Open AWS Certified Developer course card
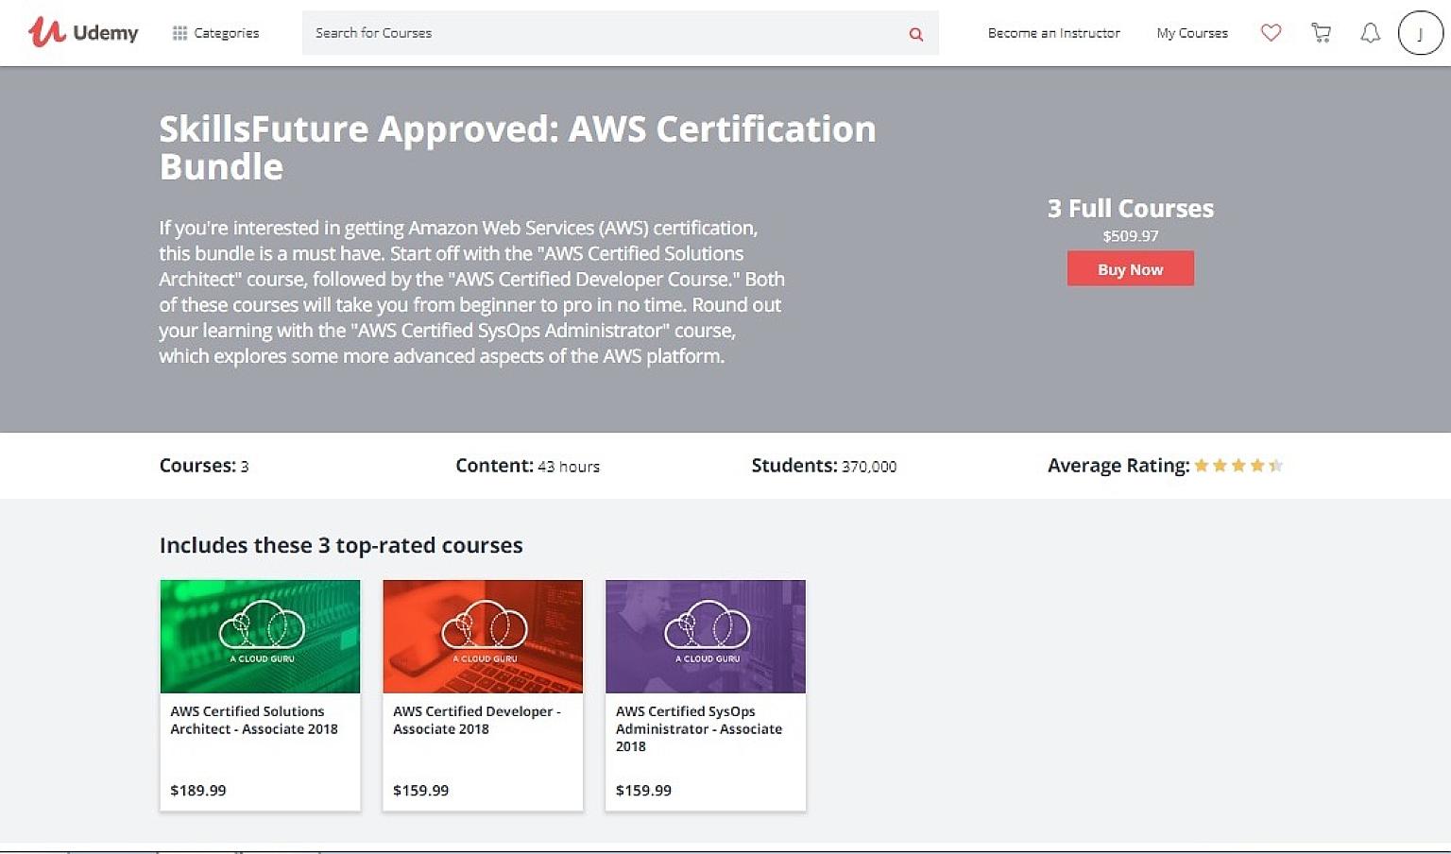Screen dimensions: 1451x854 pos(483,694)
